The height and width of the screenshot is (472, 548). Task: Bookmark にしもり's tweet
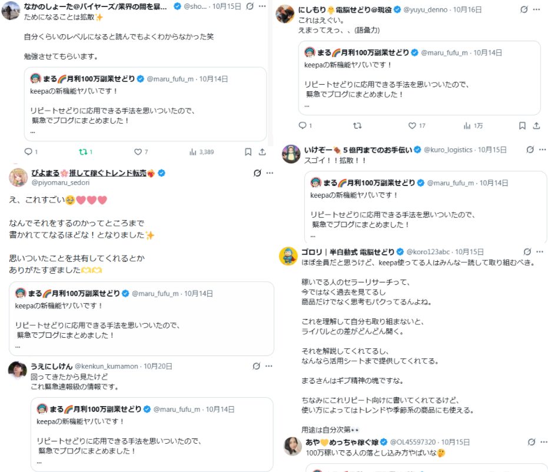point(522,125)
